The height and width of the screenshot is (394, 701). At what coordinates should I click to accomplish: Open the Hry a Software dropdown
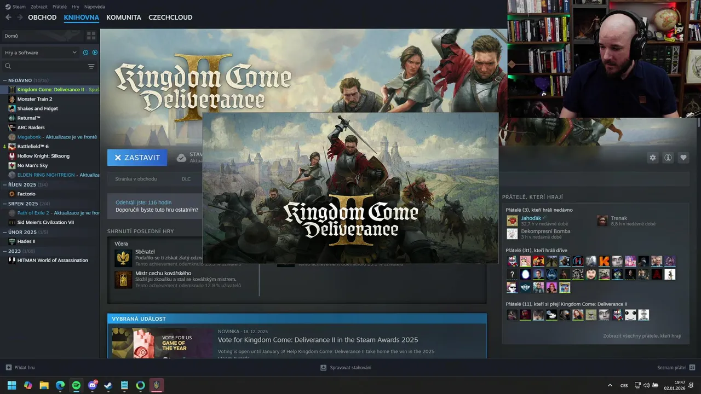click(x=41, y=53)
